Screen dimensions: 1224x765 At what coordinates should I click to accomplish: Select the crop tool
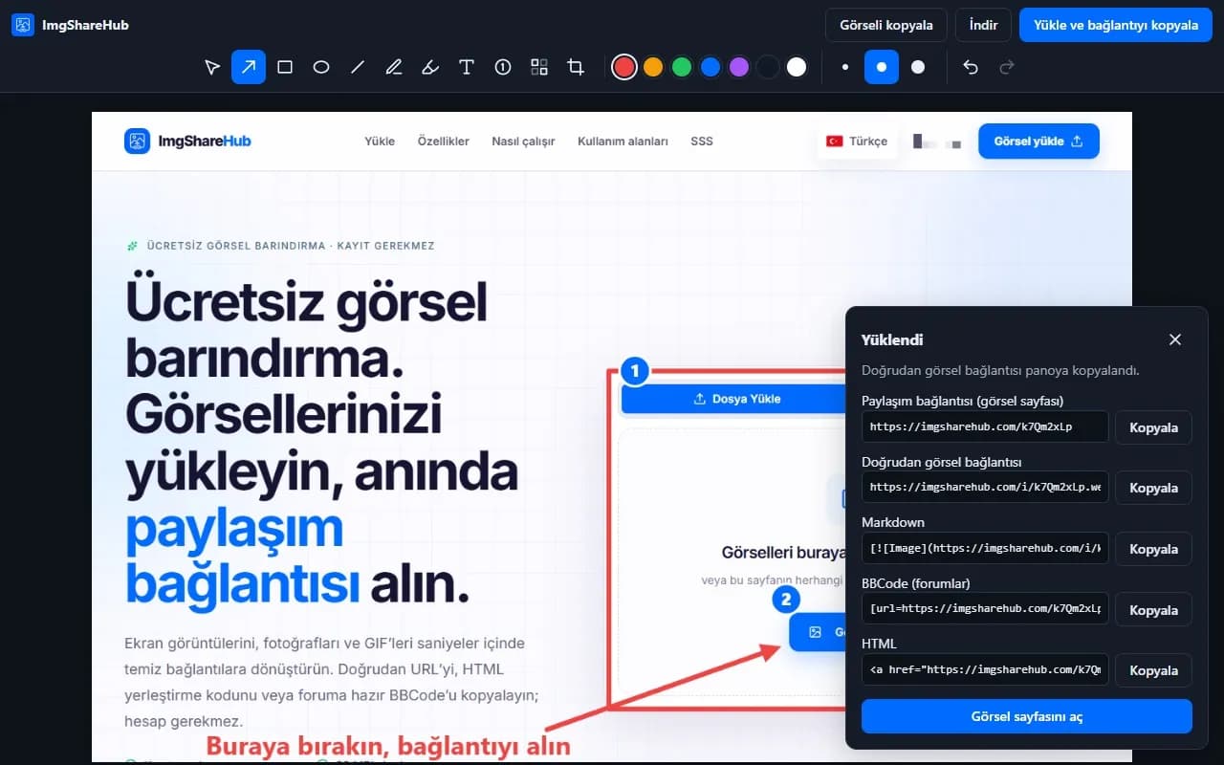[x=576, y=67]
